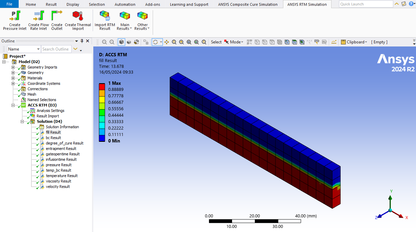Click the Create Pressure Inlet icon
This screenshot has height=232, width=416.
(x=15, y=20)
